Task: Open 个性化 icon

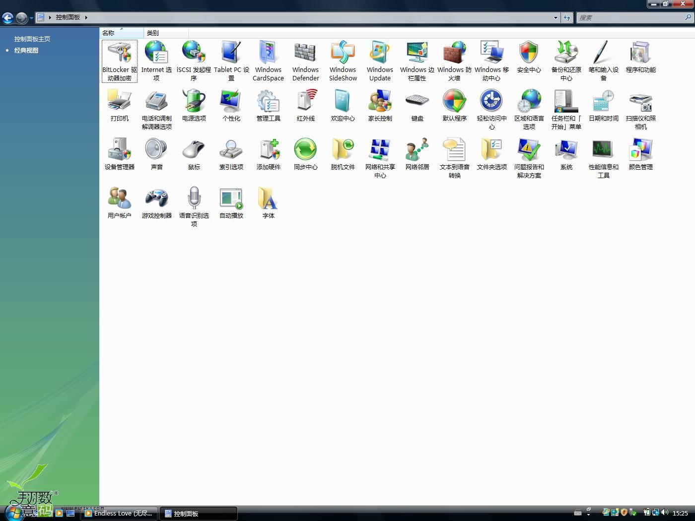Action: pos(231,101)
